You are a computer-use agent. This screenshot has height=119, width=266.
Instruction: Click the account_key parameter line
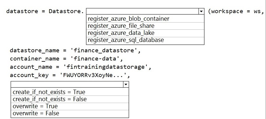coord(70,75)
